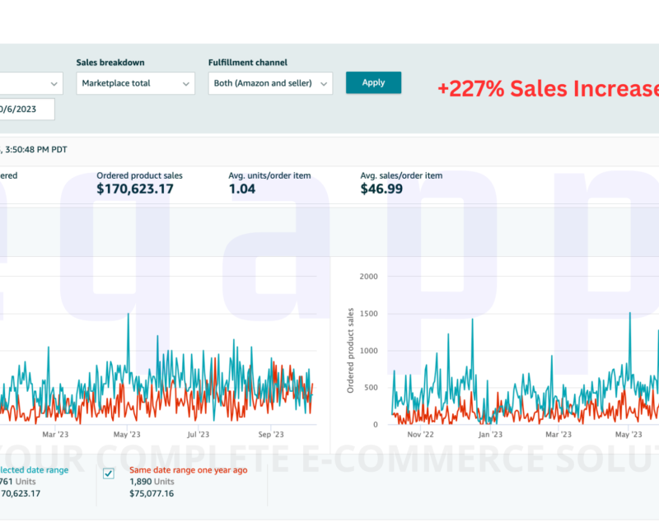Click the Ordered product sales vertical axis title

(x=350, y=350)
